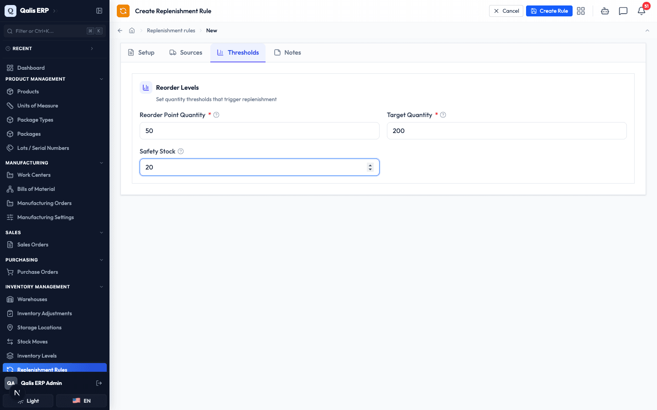Show help tooltip for Safety Stock

point(181,151)
